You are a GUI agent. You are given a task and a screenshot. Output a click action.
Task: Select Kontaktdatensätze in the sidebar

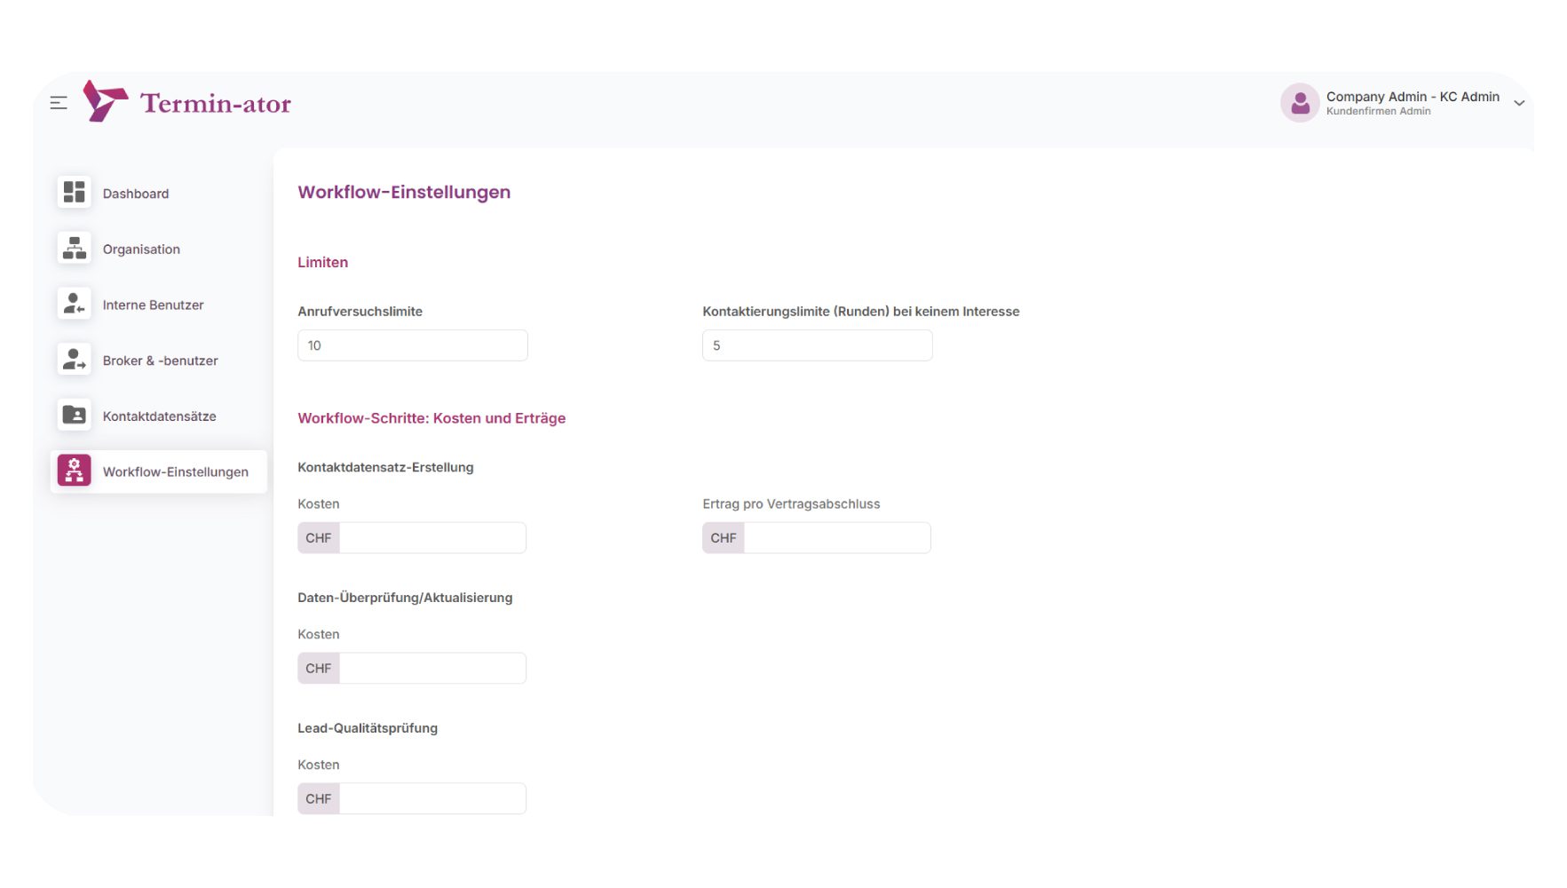(x=159, y=416)
